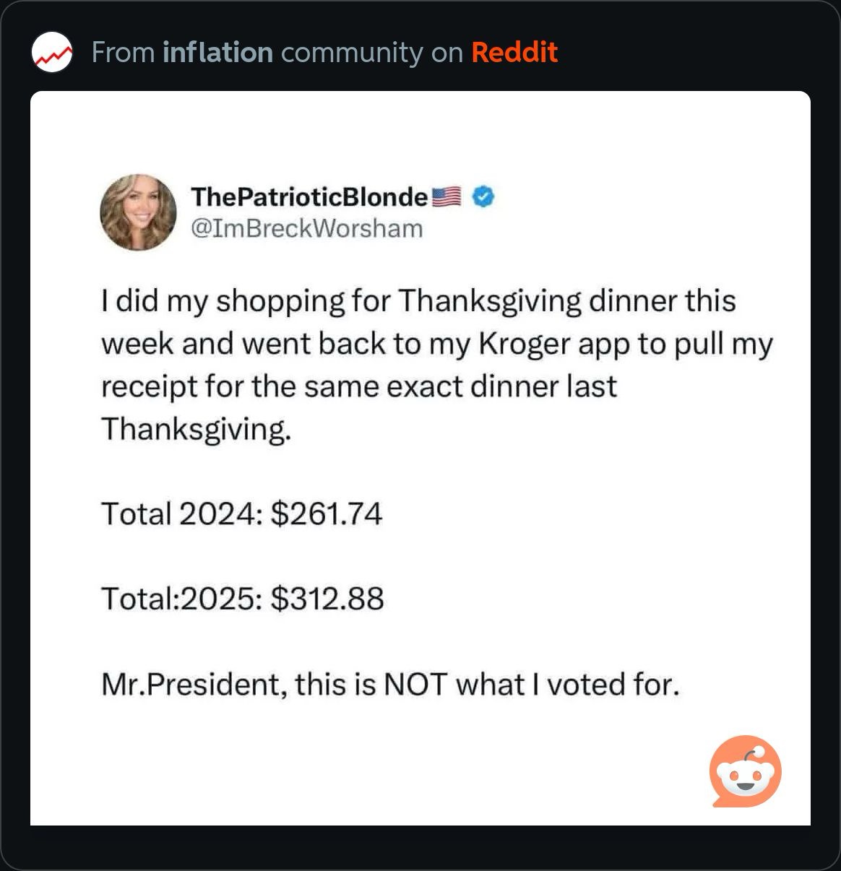Viewport: 841px width, 871px height.
Task: Click the word "NOT" in the tweet
Action: [415, 684]
